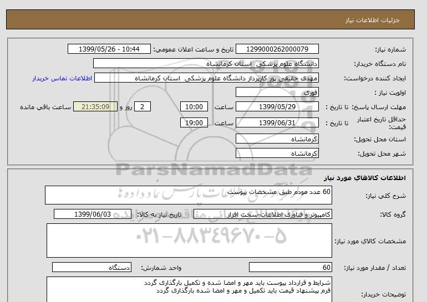The height and width of the screenshot is (302, 427).
Task: Click general description box 60 عدد مودم
Action: coord(189,195)
